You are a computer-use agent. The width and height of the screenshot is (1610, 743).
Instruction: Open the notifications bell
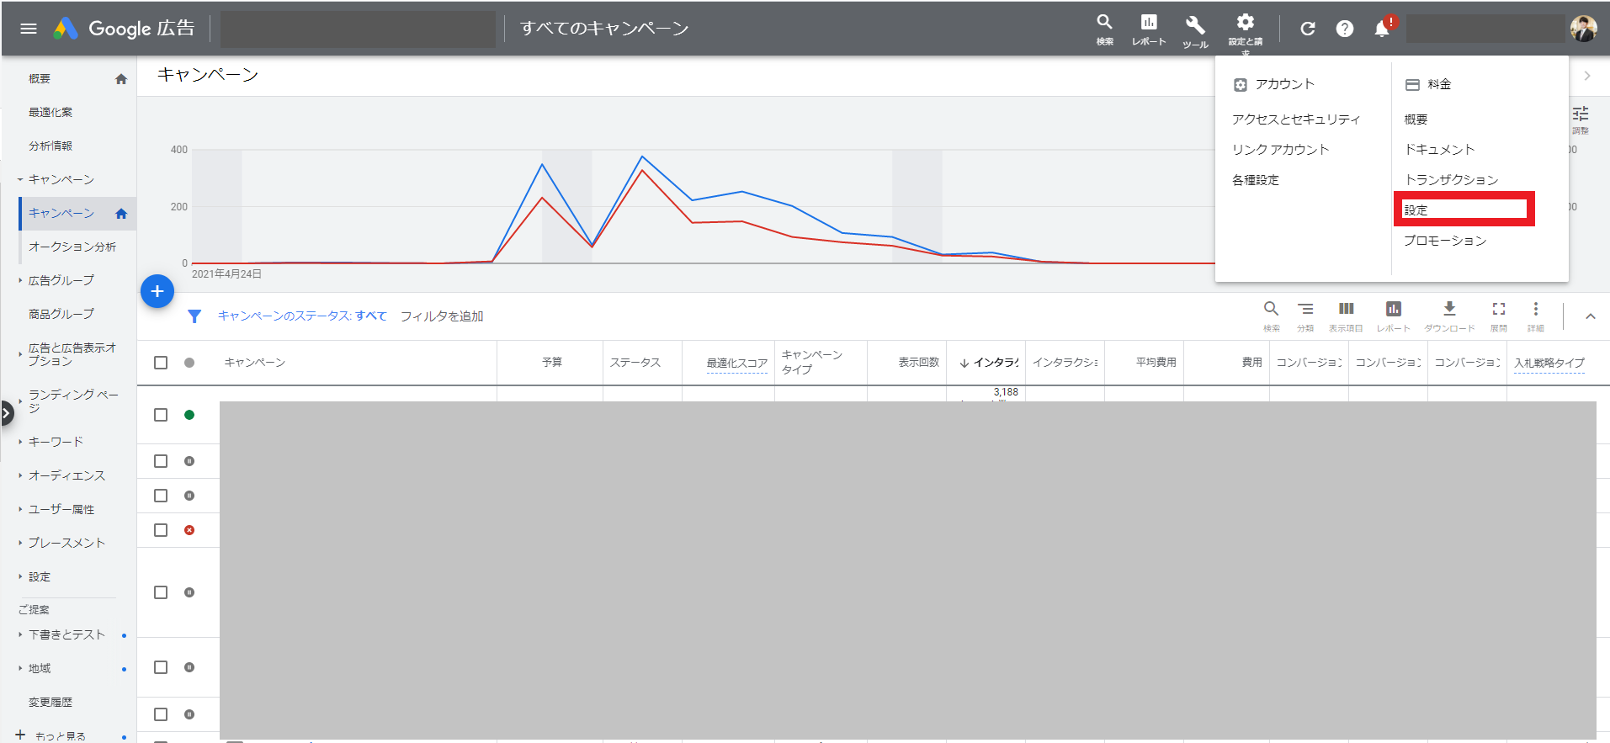coord(1382,29)
